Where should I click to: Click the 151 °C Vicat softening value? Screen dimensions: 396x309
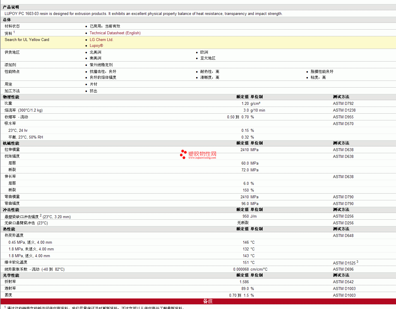click(249, 263)
